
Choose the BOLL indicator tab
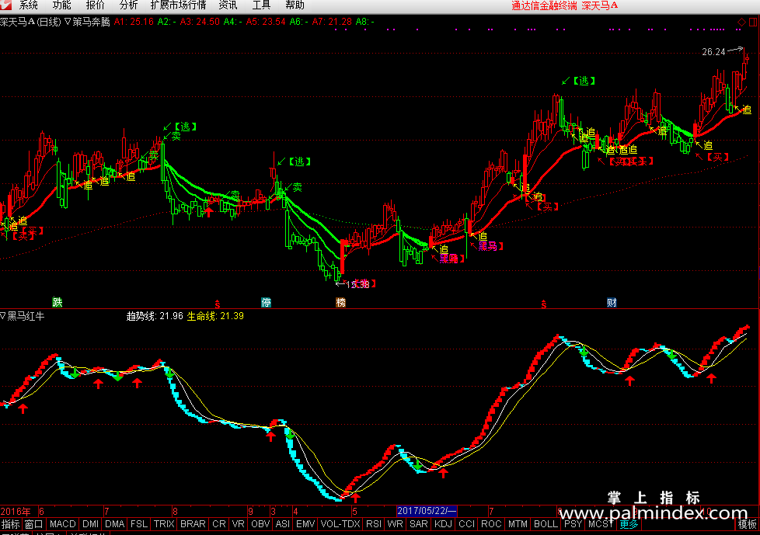tap(546, 524)
